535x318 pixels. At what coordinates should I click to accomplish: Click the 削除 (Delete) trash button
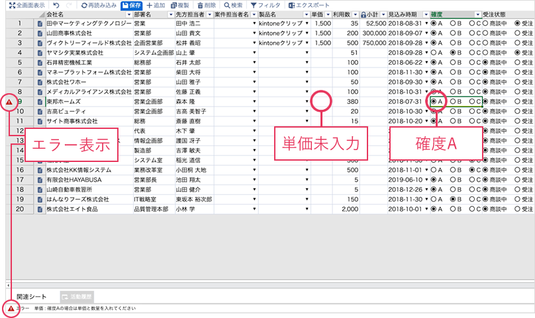point(207,5)
